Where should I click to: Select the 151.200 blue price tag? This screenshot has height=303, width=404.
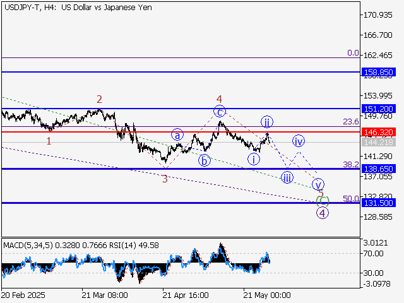(x=379, y=109)
